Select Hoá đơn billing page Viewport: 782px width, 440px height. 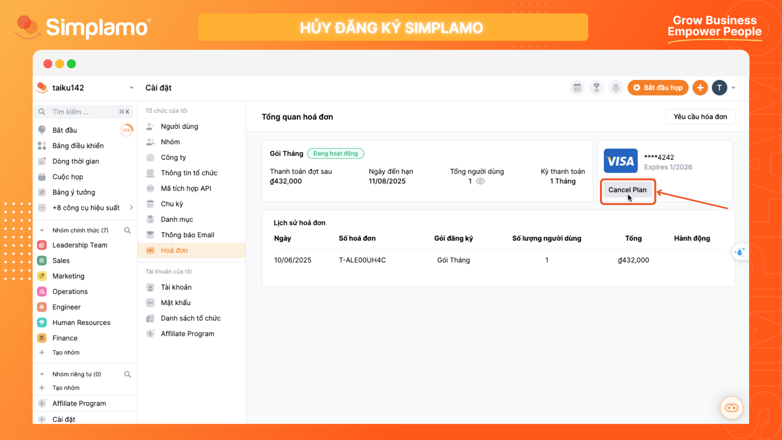[191, 250]
